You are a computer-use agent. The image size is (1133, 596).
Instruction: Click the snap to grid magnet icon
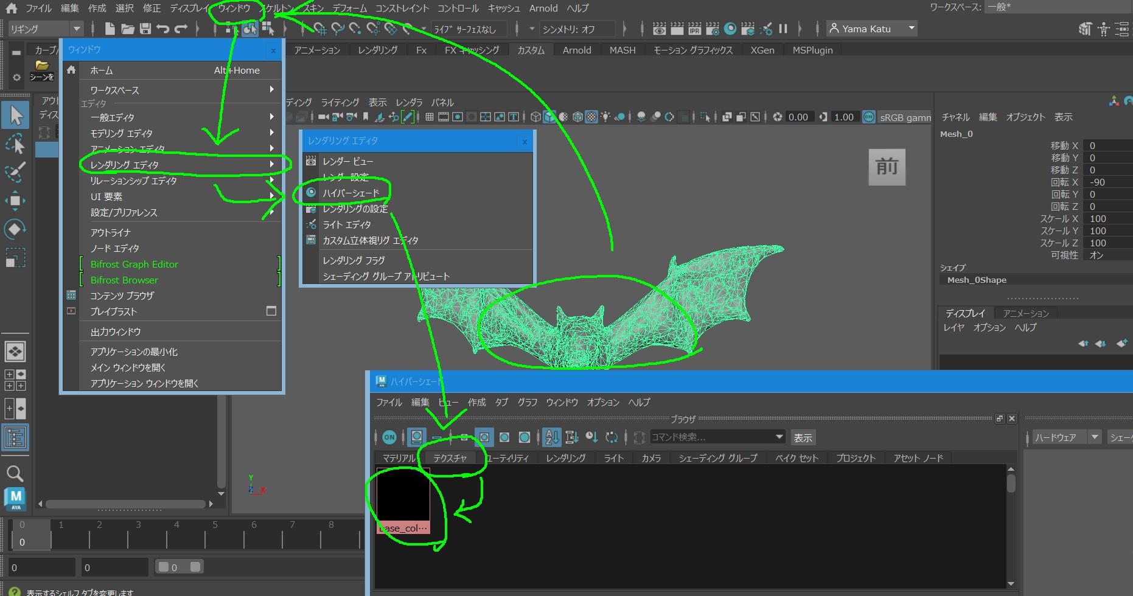coord(320,29)
